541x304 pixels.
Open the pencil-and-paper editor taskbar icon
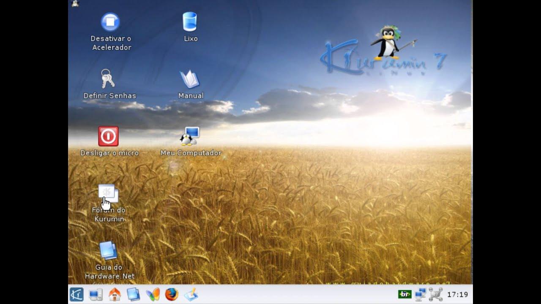191,294
